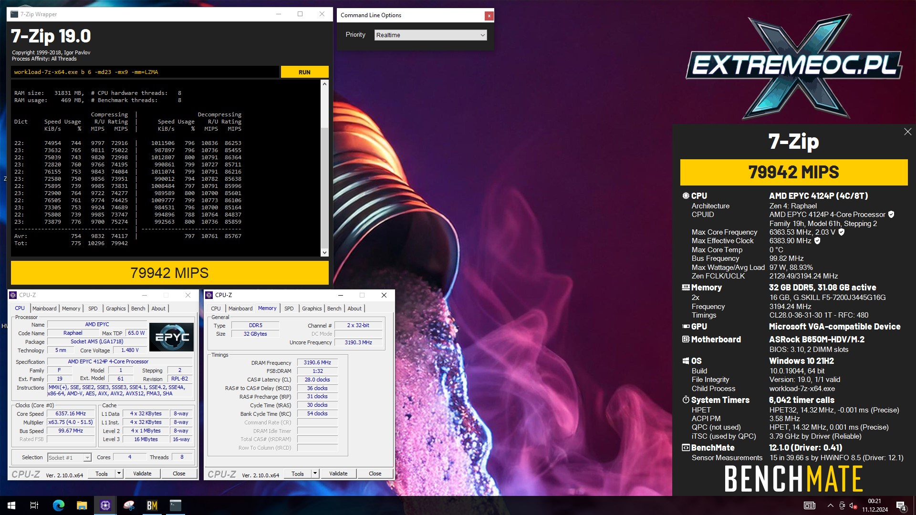Click the 7-Zip Wrapper title icon

point(14,14)
